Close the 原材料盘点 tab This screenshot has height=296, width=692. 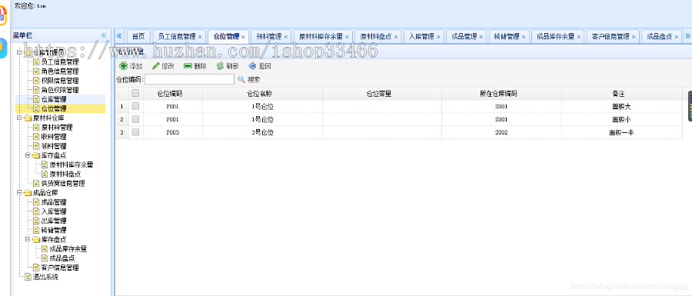396,37
